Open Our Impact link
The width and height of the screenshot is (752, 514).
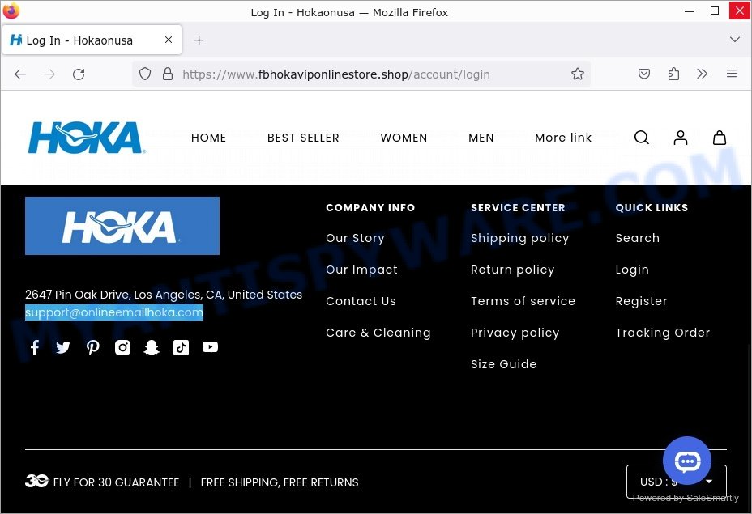361,270
